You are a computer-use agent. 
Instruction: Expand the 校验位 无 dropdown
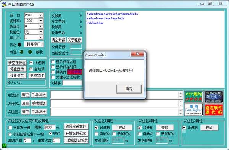(40, 32)
